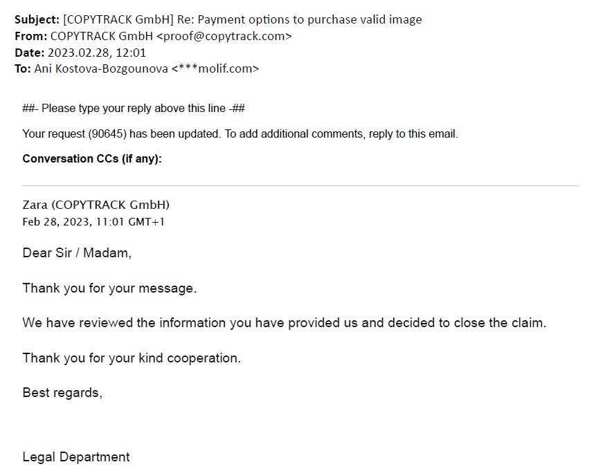Click the sentence about closing the claim
Image resolution: width=603 pixels, height=471 pixels.
coord(284,323)
